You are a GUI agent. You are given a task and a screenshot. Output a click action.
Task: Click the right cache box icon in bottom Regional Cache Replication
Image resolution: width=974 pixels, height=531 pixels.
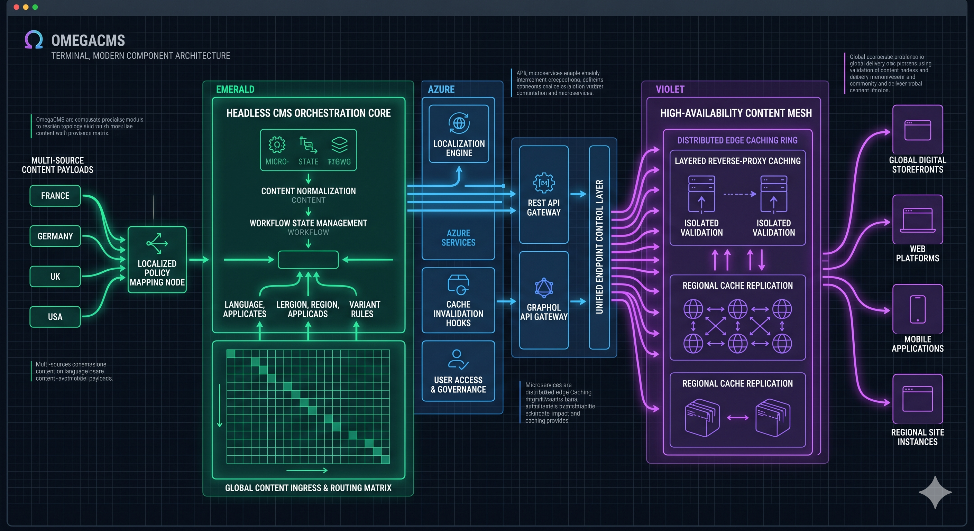coord(773,418)
